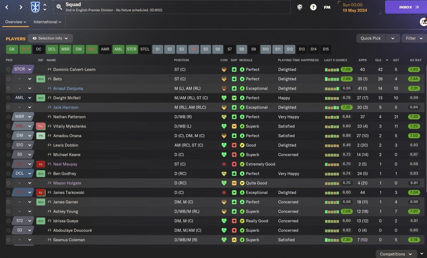Viewport: 427px width, 258px height.
Task: Open the INBOX button
Action: (406, 7)
